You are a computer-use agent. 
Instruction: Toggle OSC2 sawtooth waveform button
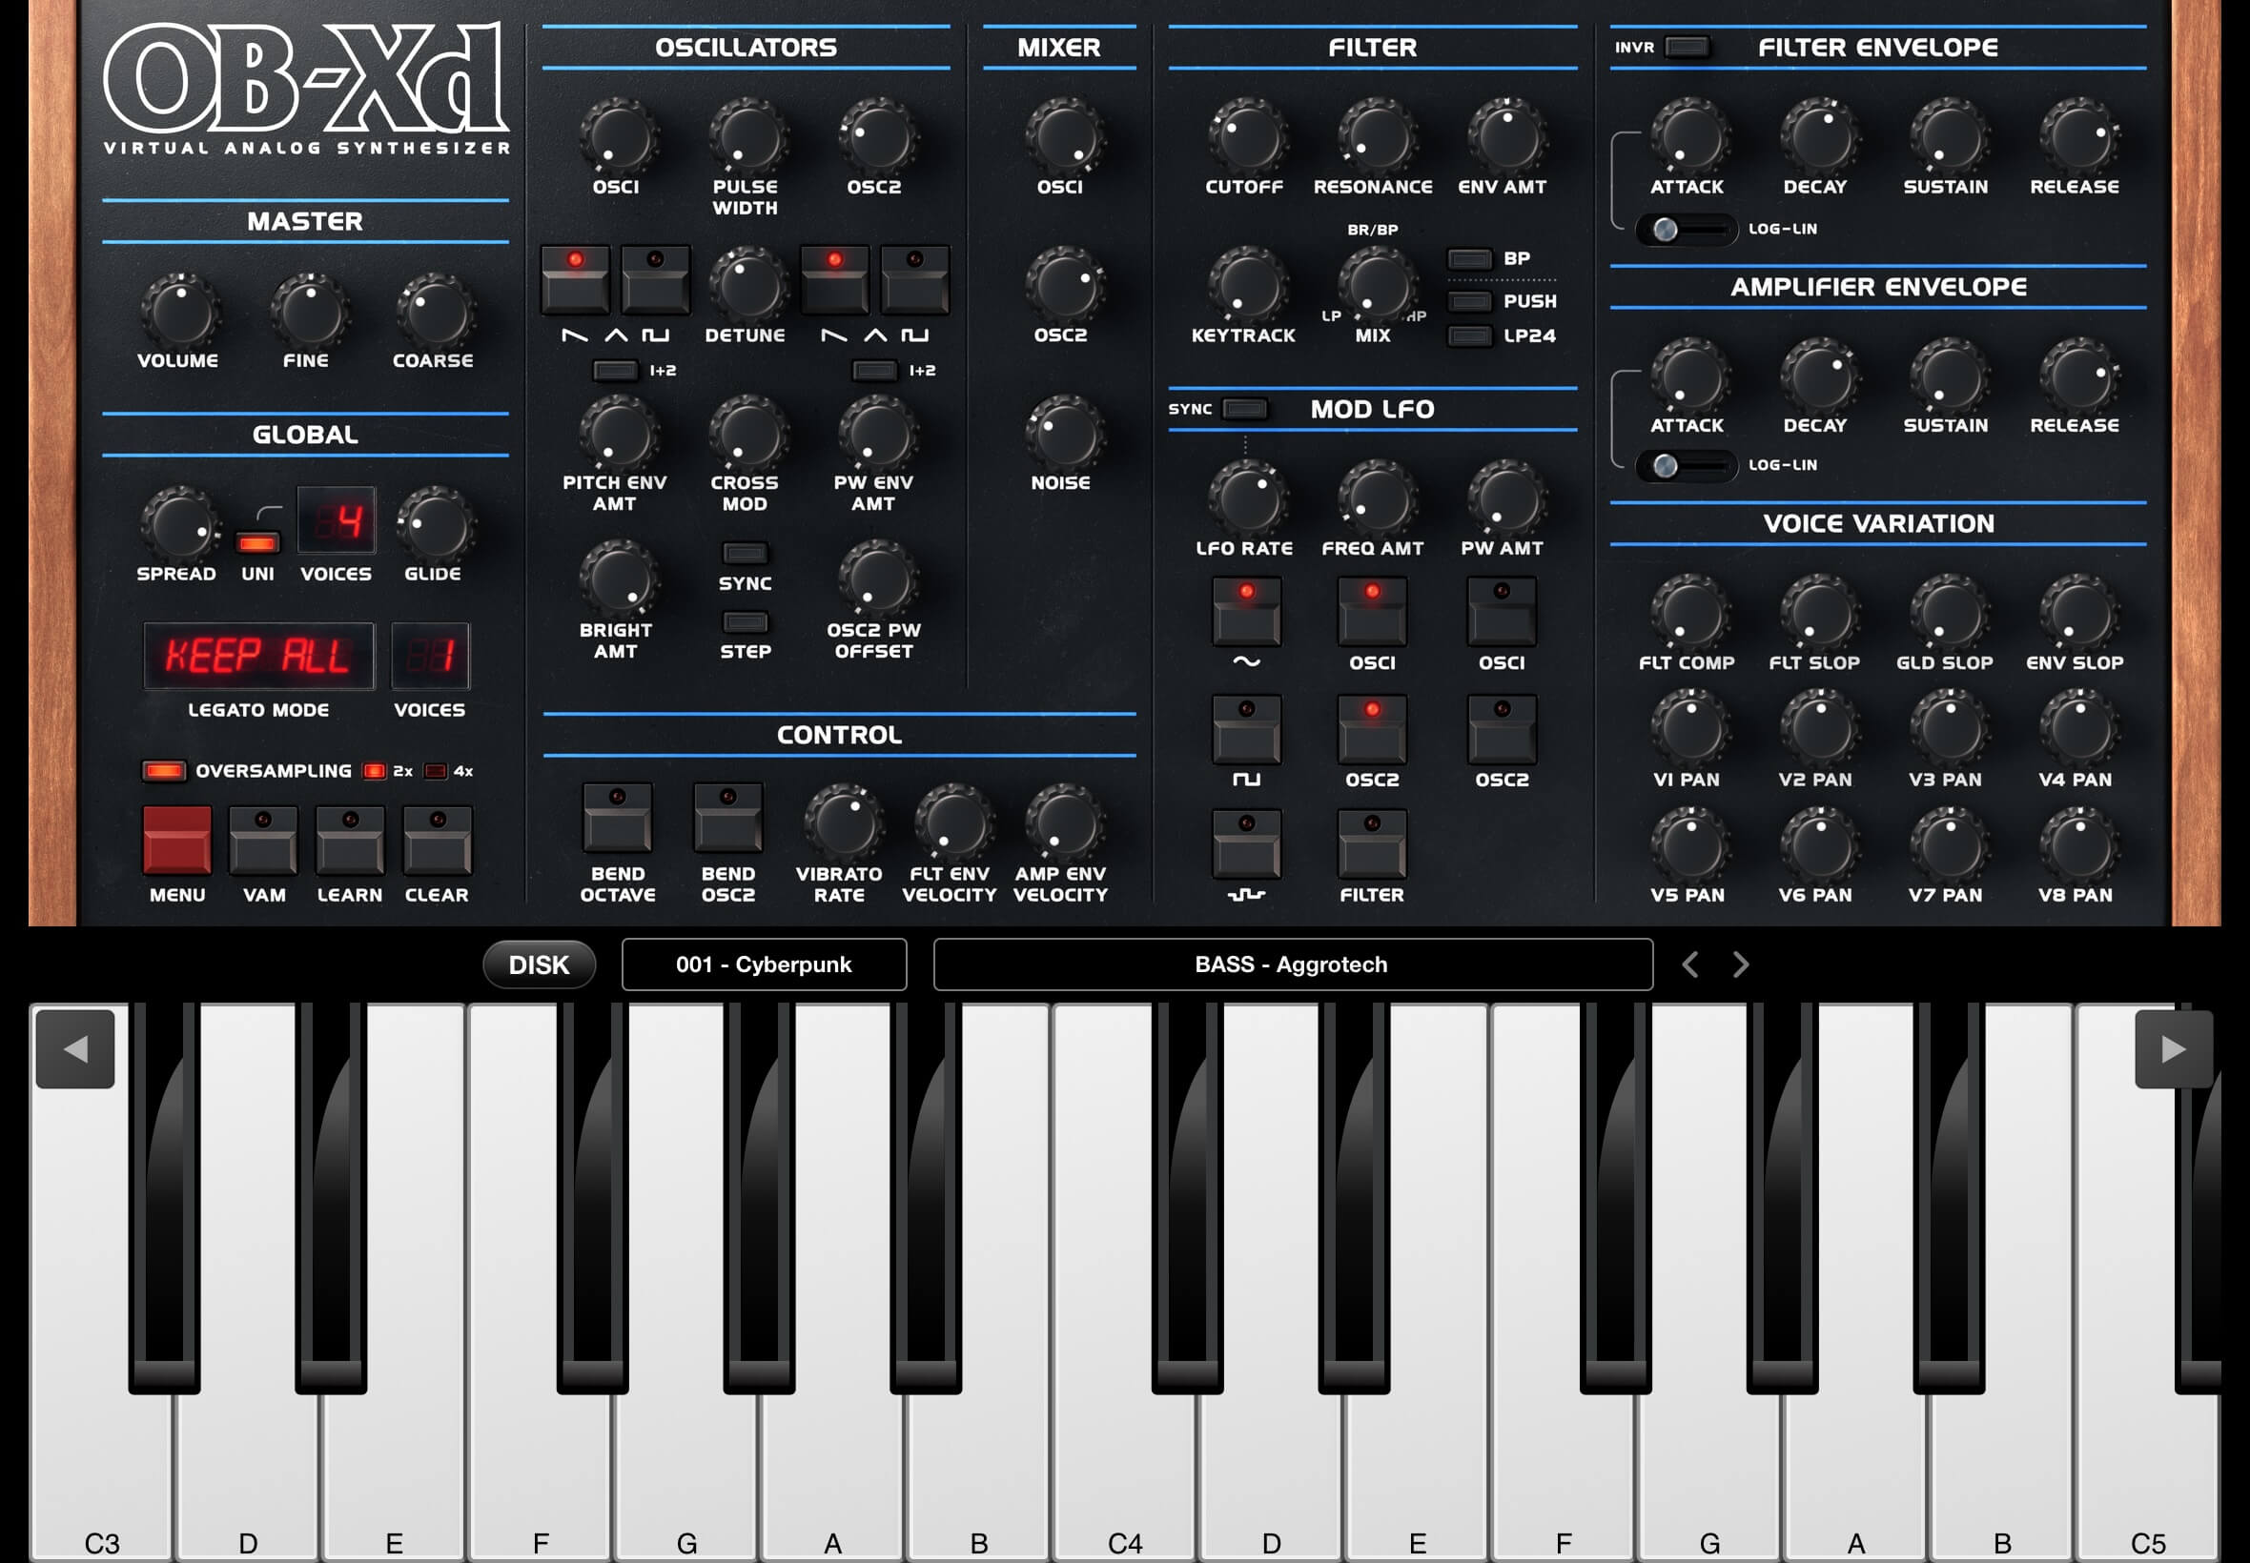click(x=834, y=279)
